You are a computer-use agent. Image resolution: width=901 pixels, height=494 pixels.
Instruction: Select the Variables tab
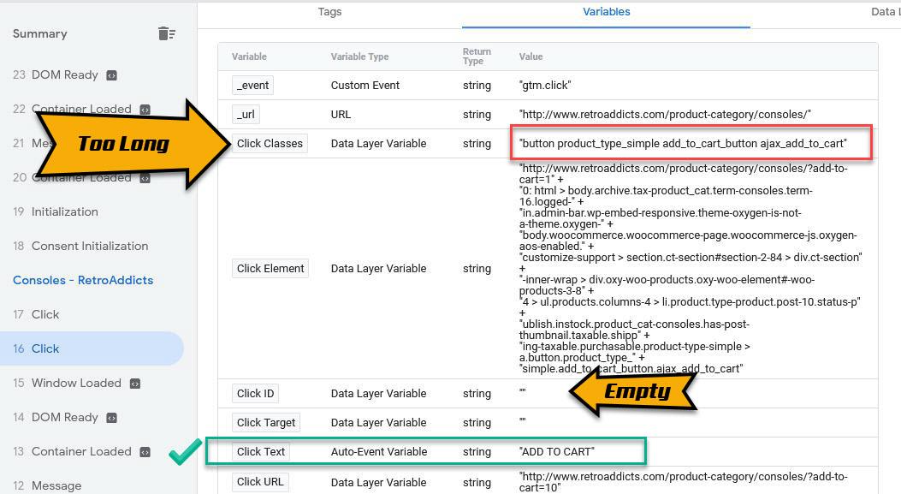[607, 12]
